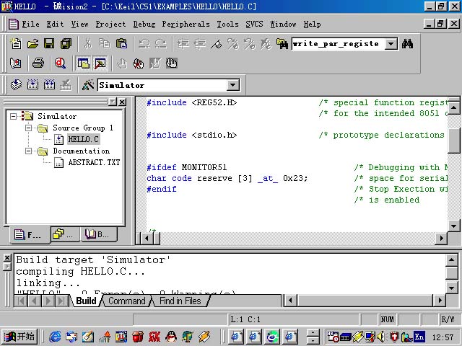Create a new file with the New icon
Screen dimensions: 462x346
16,44
